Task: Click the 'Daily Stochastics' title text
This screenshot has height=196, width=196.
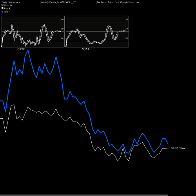Action: click(11, 2)
